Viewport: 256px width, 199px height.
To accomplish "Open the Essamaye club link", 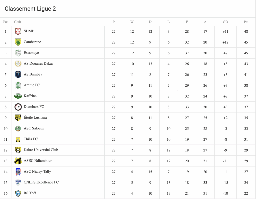I will point(31,53).
